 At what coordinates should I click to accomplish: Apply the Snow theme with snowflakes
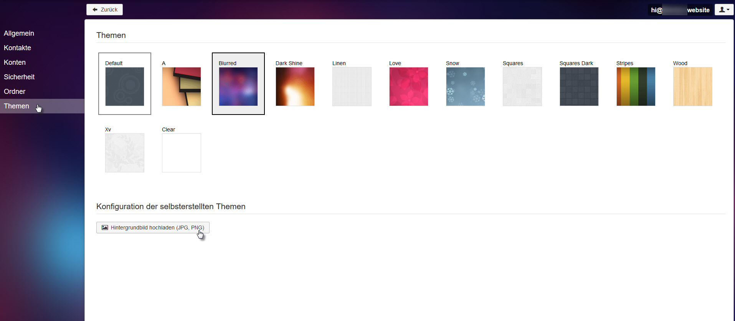click(x=466, y=87)
